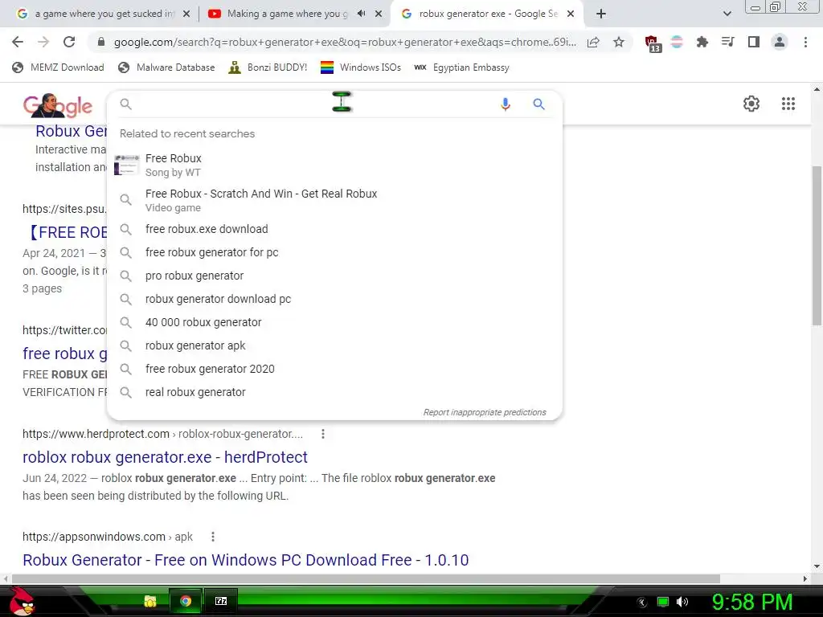Start voice search with the microphone
823x617 pixels.
[x=506, y=104]
